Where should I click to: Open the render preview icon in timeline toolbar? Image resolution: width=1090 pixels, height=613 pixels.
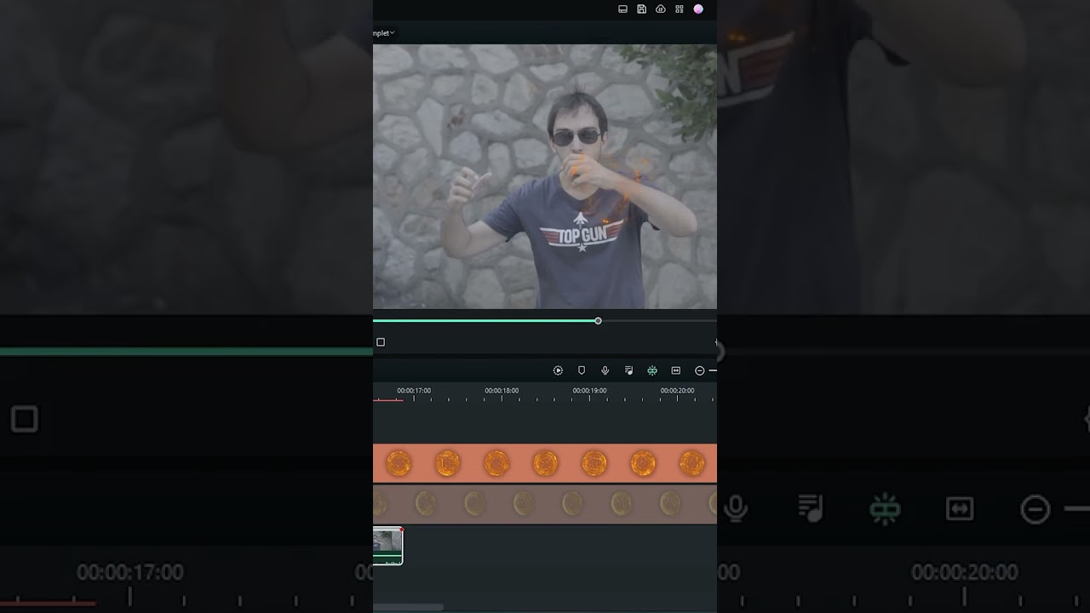coord(558,370)
